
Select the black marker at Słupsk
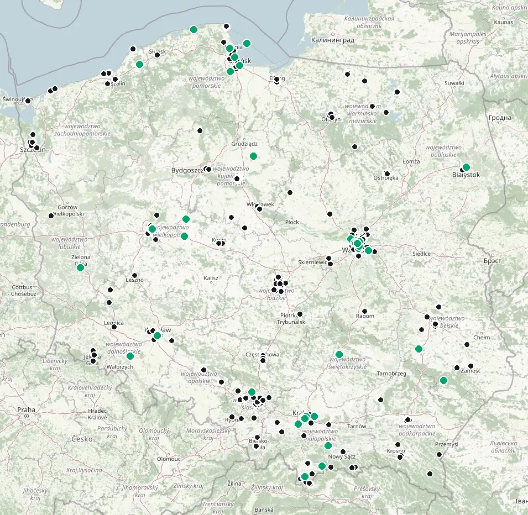(x=157, y=55)
